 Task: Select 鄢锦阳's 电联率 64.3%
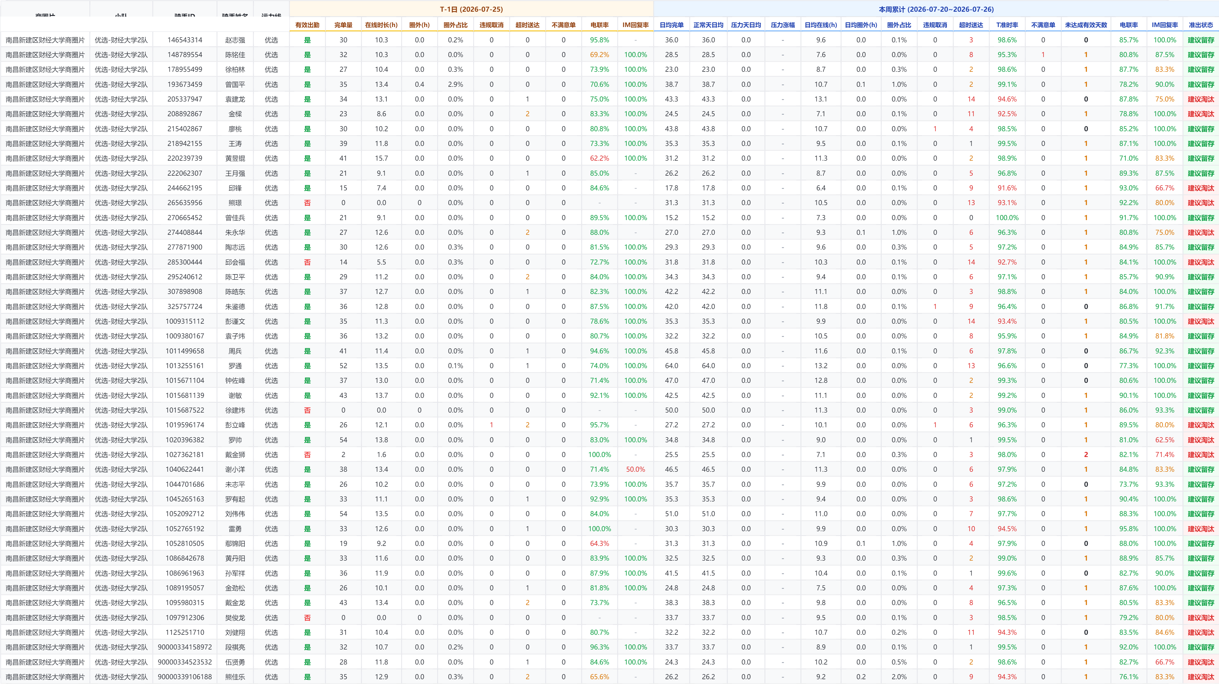click(600, 543)
